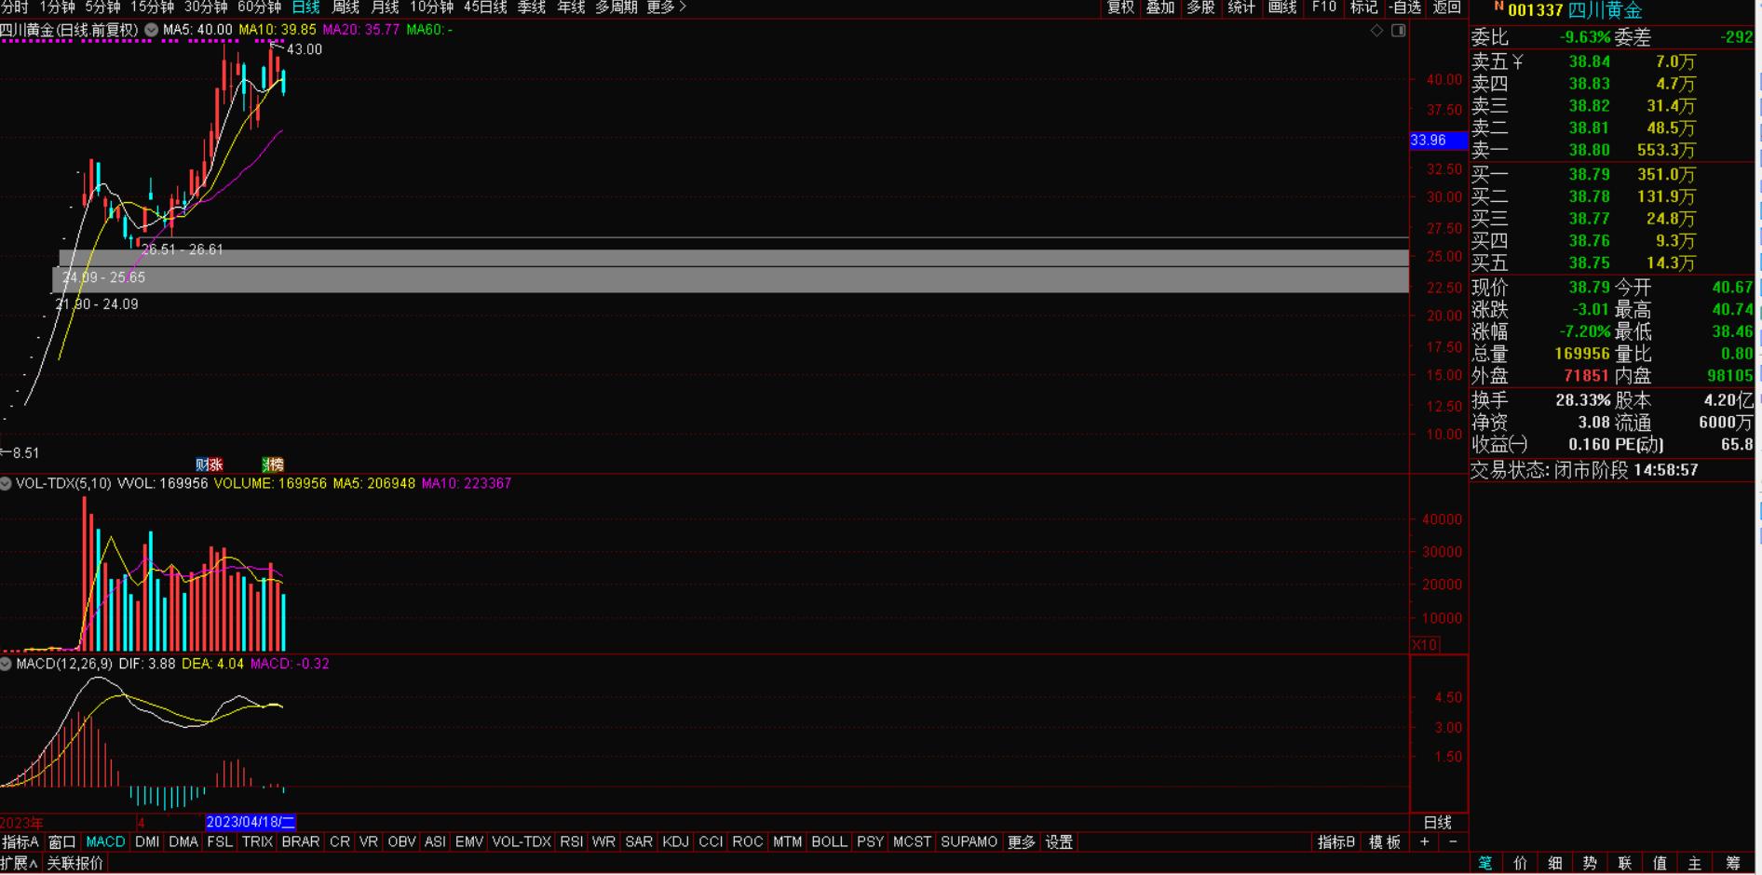The height and width of the screenshot is (875, 1762).
Task: Open 更多 indicators list in bottom bar
Action: pos(1022,841)
